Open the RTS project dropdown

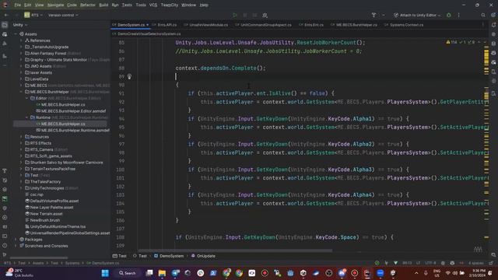coord(33,15)
